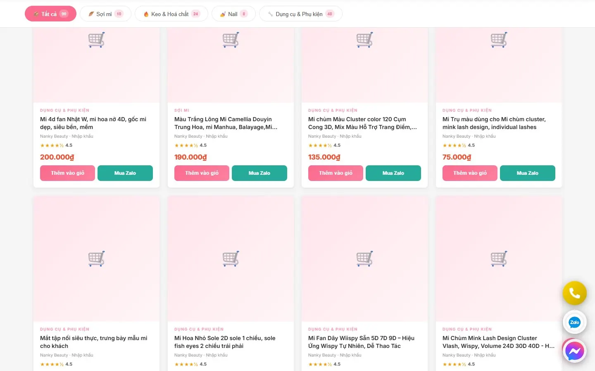This screenshot has width=595, height=371.
Task: Click the 200.000₫ price
Action: 57,157
